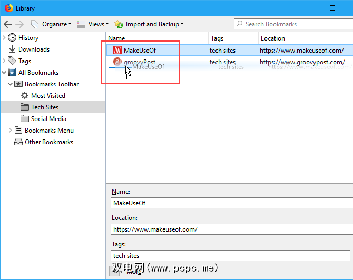
Task: Select Downloads in the sidebar
Action: tap(34, 49)
